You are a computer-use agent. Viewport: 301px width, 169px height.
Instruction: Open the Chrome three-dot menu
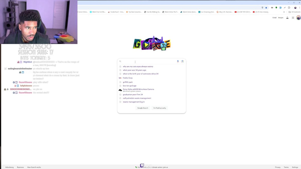click(299, 8)
